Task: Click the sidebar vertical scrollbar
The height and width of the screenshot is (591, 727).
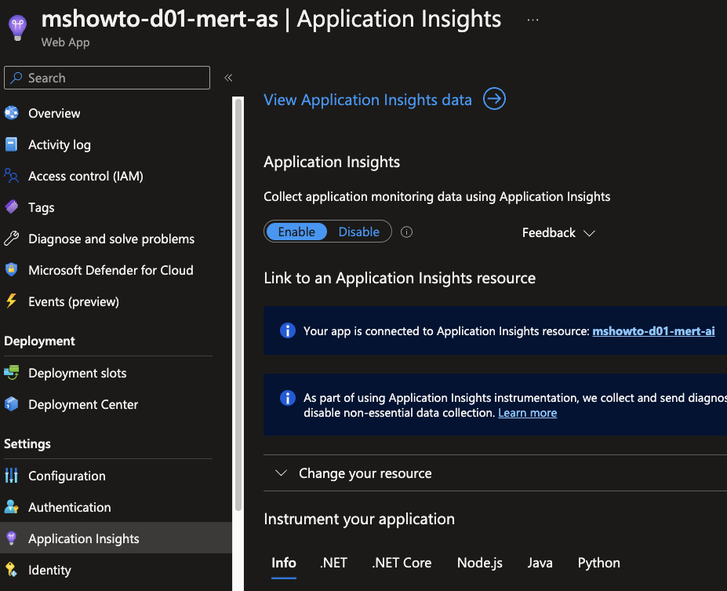Action: (238, 305)
